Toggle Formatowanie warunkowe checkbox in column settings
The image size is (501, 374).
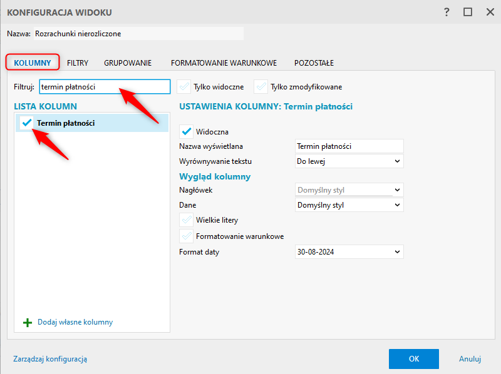click(186, 236)
